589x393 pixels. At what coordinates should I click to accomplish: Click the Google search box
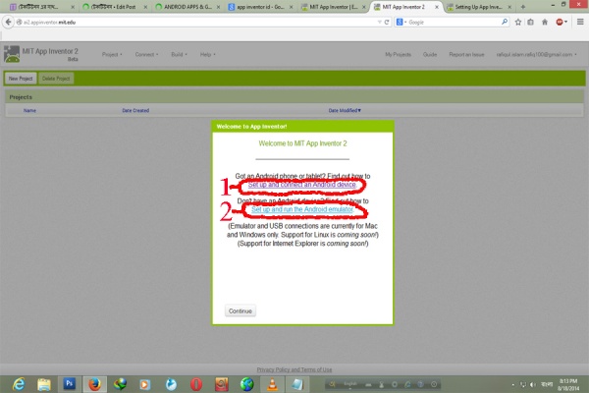pos(454,23)
